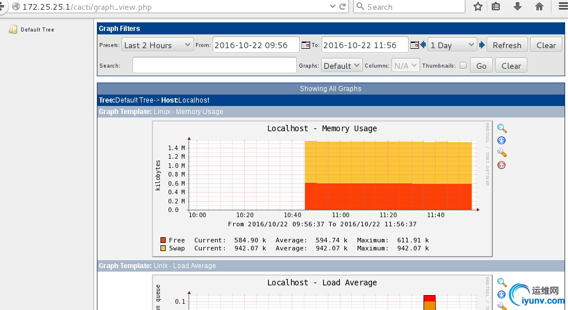Click the Refresh button

tap(507, 45)
